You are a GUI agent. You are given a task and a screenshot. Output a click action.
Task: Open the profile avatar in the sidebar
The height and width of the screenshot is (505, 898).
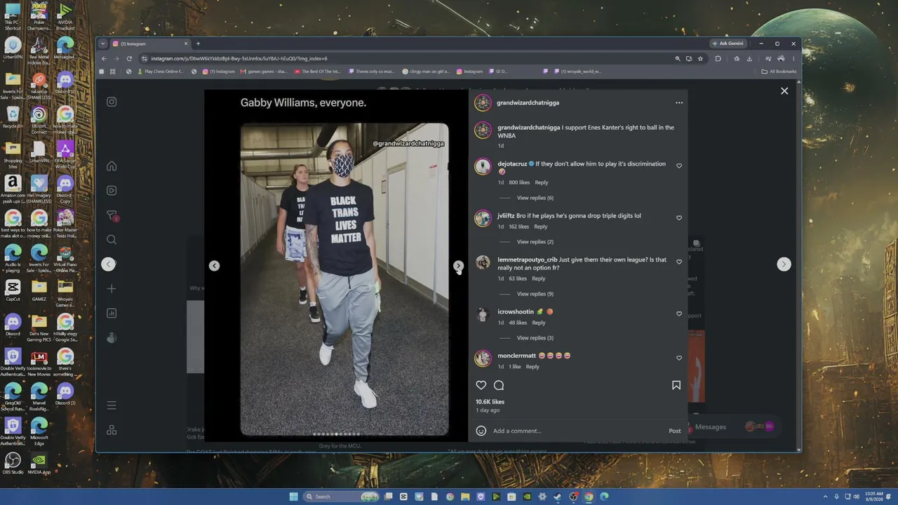pos(112,337)
